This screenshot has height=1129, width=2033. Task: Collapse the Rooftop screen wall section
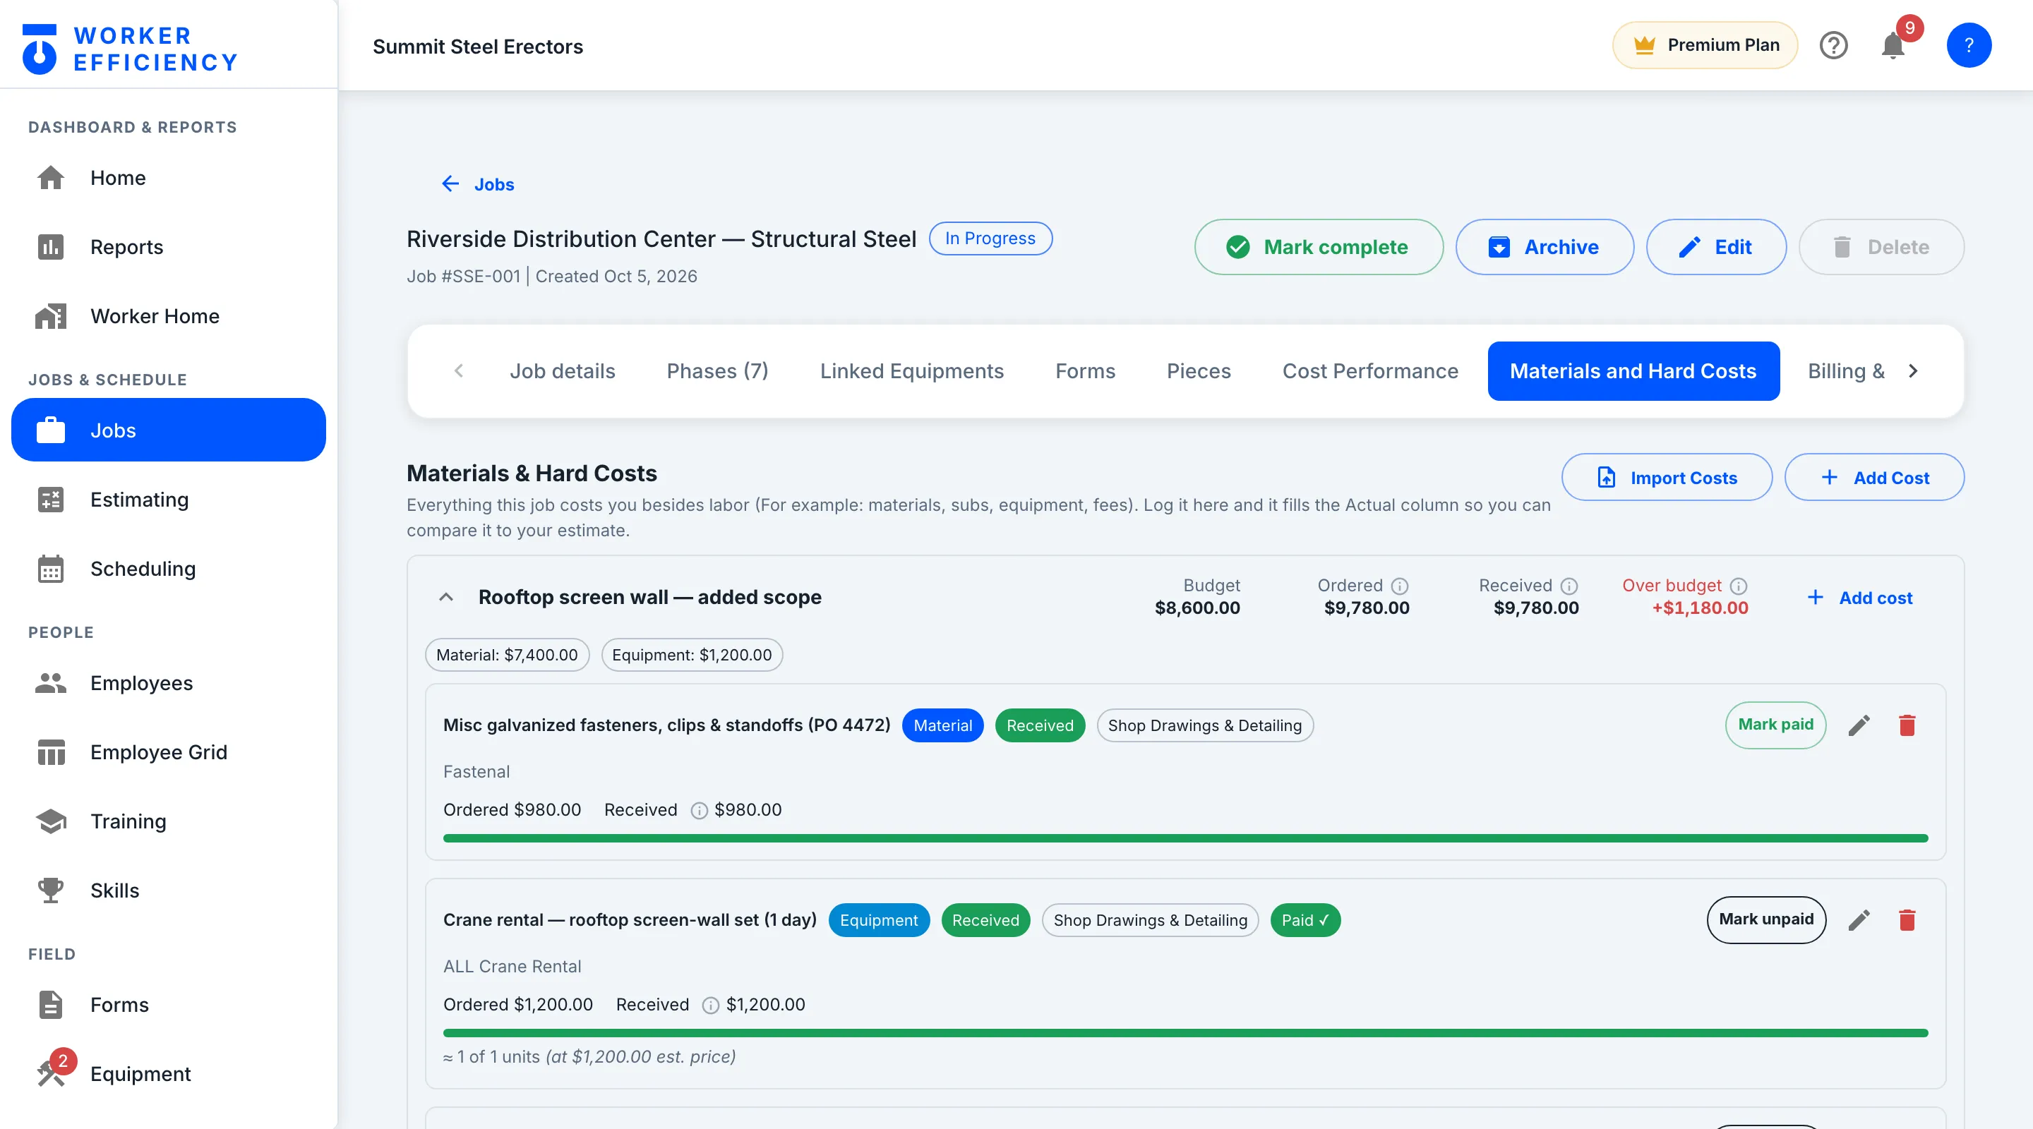(445, 597)
